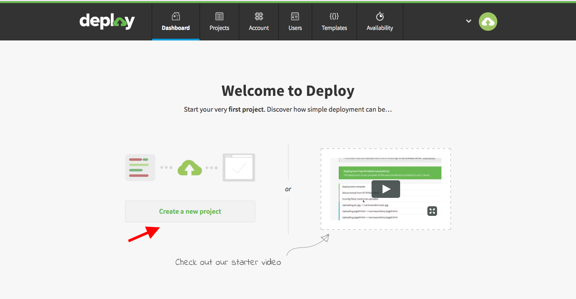Click 'Check out our starter video' text
Image resolution: width=576 pixels, height=299 pixels.
point(228,262)
